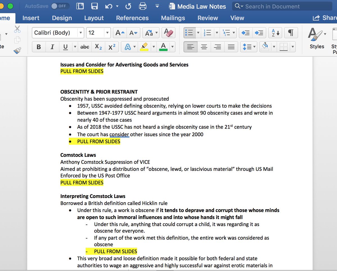
Task: Toggle subscript formatting
Action: tap(98, 47)
